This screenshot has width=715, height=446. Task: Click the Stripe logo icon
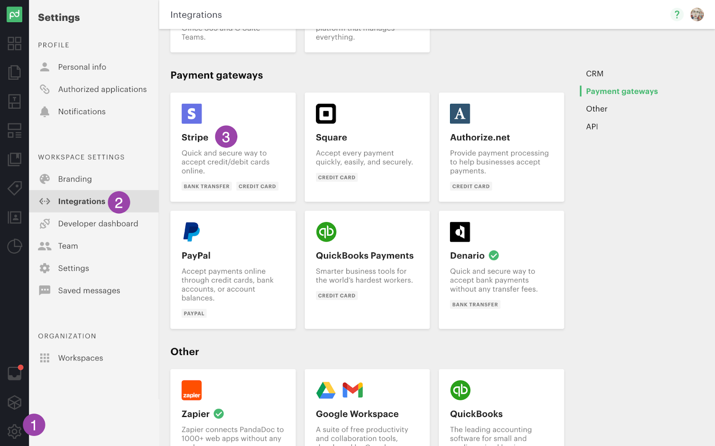point(192,114)
